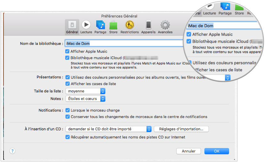
Task: Toggle Bibliothèque musicale iCloud checkbox in main dialog
Action: 67,58
